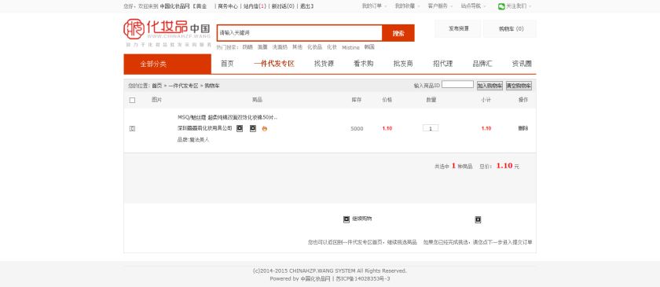Click the WeChat icon next to 关注我们

coord(501,6)
